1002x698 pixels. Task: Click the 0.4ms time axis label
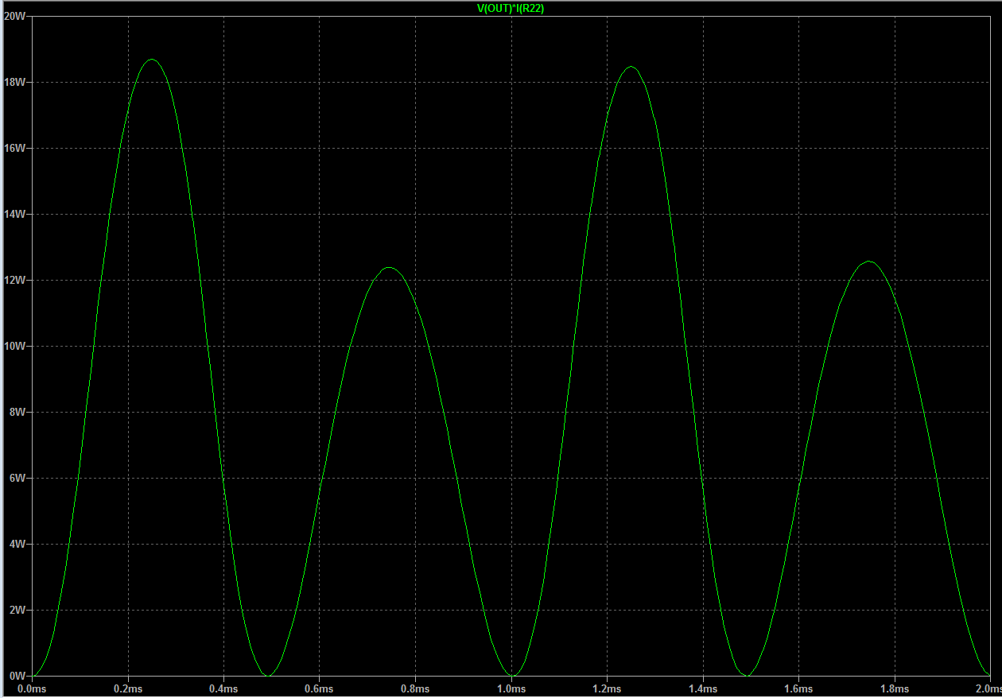(223, 688)
